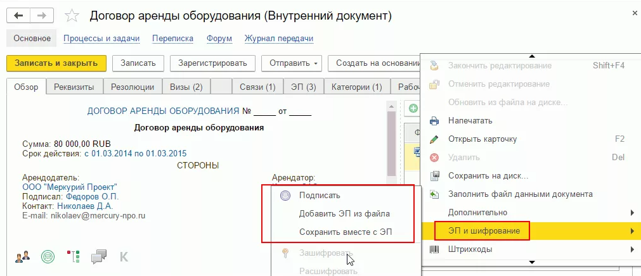Viewport: 641px width, 276px height.
Task: Click the participants icon below the overview
Action: (x=23, y=256)
